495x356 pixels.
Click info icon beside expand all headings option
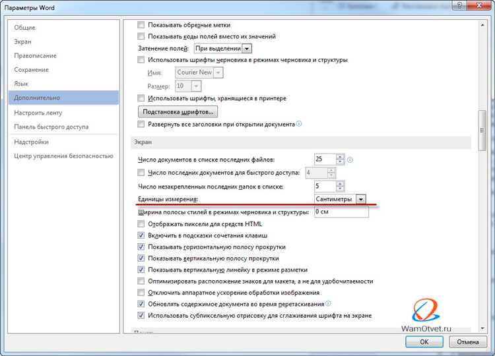(298, 123)
